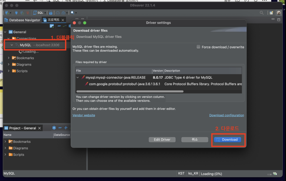Switch to the Database Navigator tab
Image resolution: width=286 pixels, height=181 pixels.
[22, 20]
